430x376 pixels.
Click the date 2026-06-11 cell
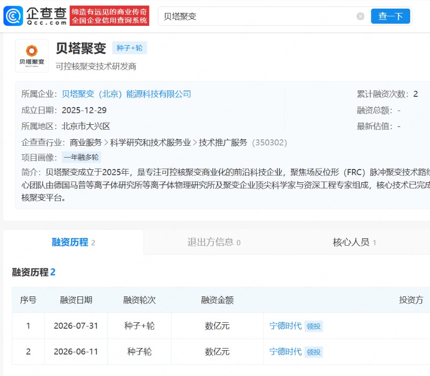click(x=76, y=352)
